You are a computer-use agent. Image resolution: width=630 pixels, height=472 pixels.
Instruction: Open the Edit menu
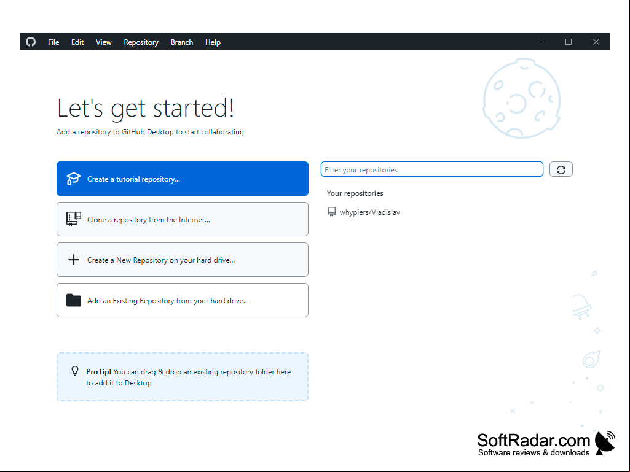[x=77, y=42]
